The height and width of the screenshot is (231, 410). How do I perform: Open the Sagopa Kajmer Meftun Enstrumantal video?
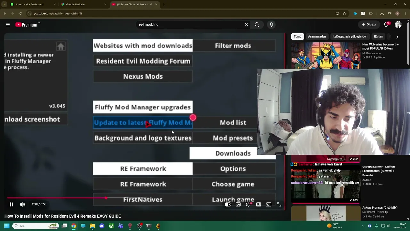[x=379, y=171]
